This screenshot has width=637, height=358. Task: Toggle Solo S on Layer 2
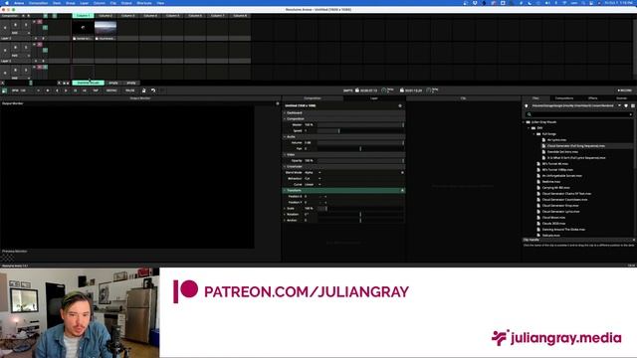click(26, 48)
